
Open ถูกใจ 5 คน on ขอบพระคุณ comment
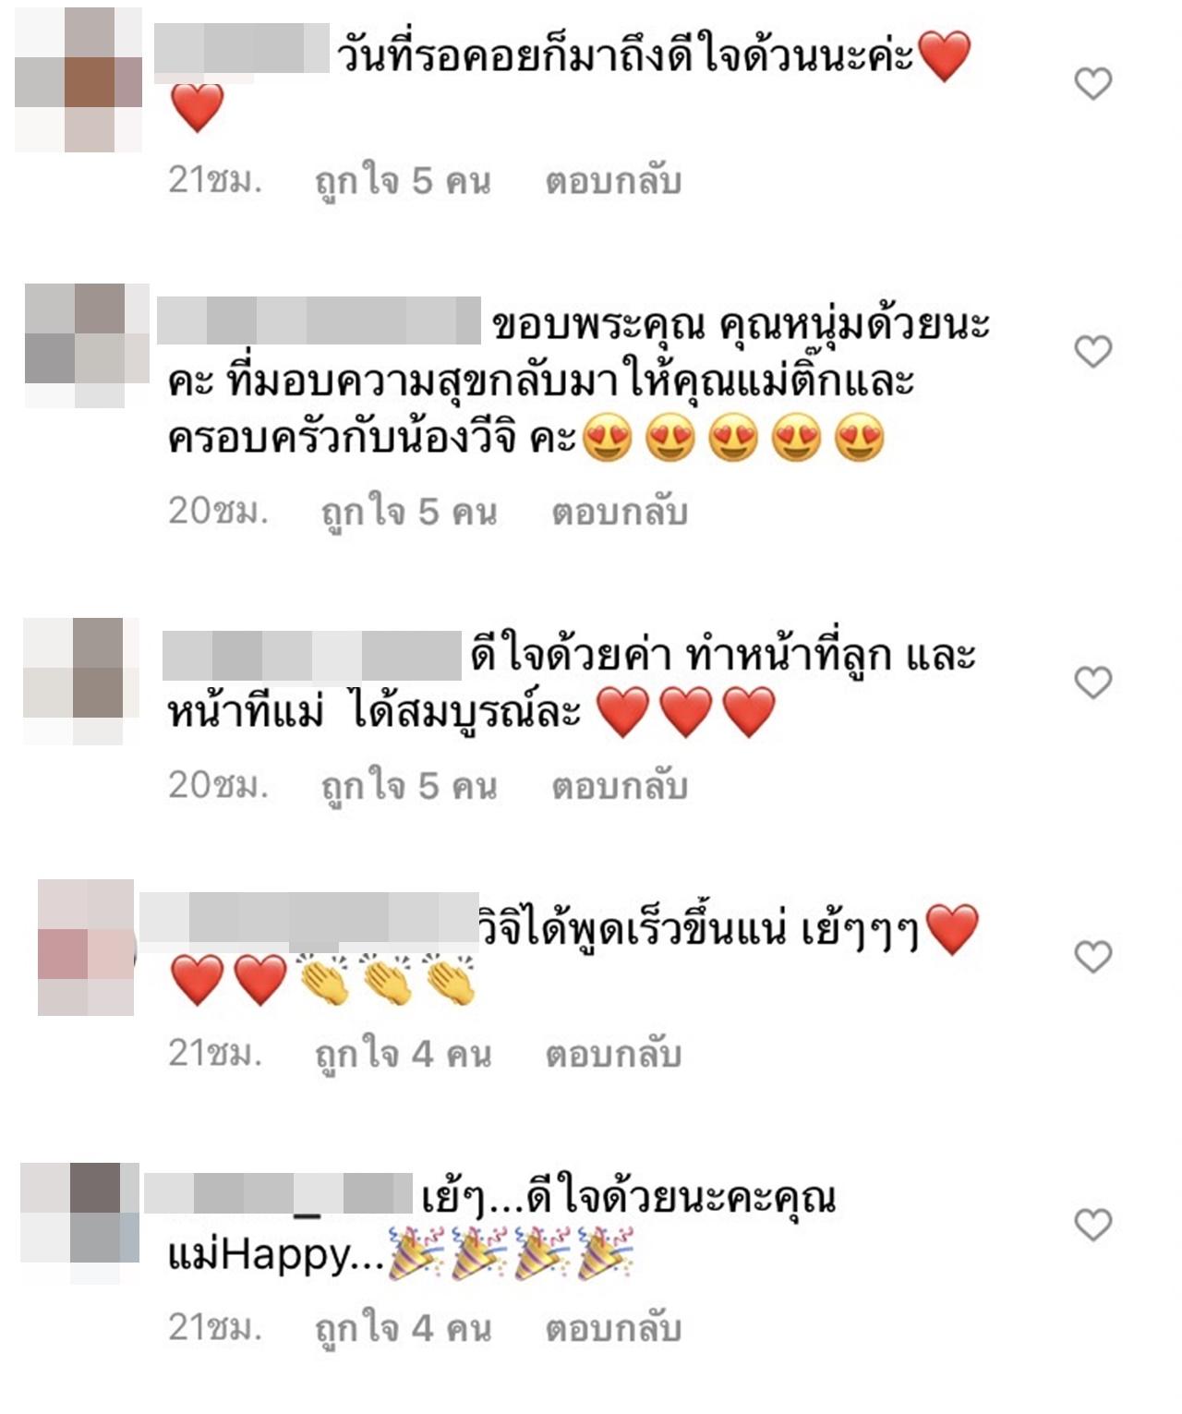pos(409,512)
